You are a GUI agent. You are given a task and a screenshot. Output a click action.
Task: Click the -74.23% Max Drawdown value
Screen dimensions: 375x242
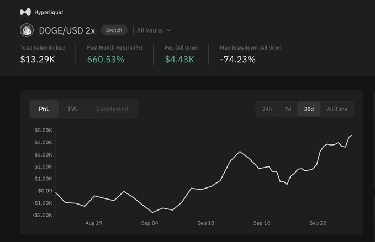click(x=237, y=59)
